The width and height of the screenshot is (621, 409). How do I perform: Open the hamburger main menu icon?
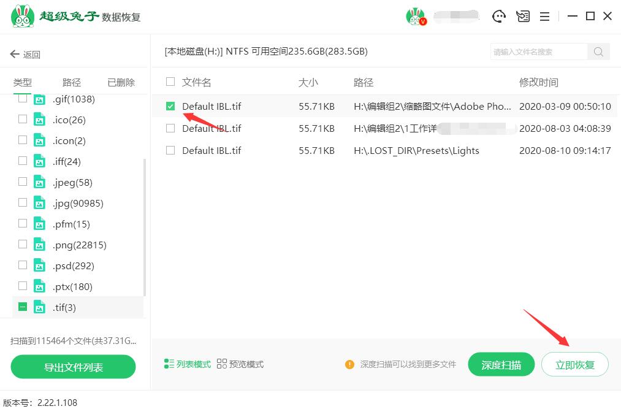pyautogui.click(x=544, y=17)
